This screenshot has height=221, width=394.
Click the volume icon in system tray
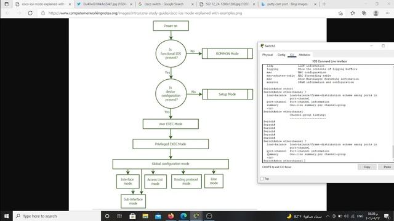(346, 216)
